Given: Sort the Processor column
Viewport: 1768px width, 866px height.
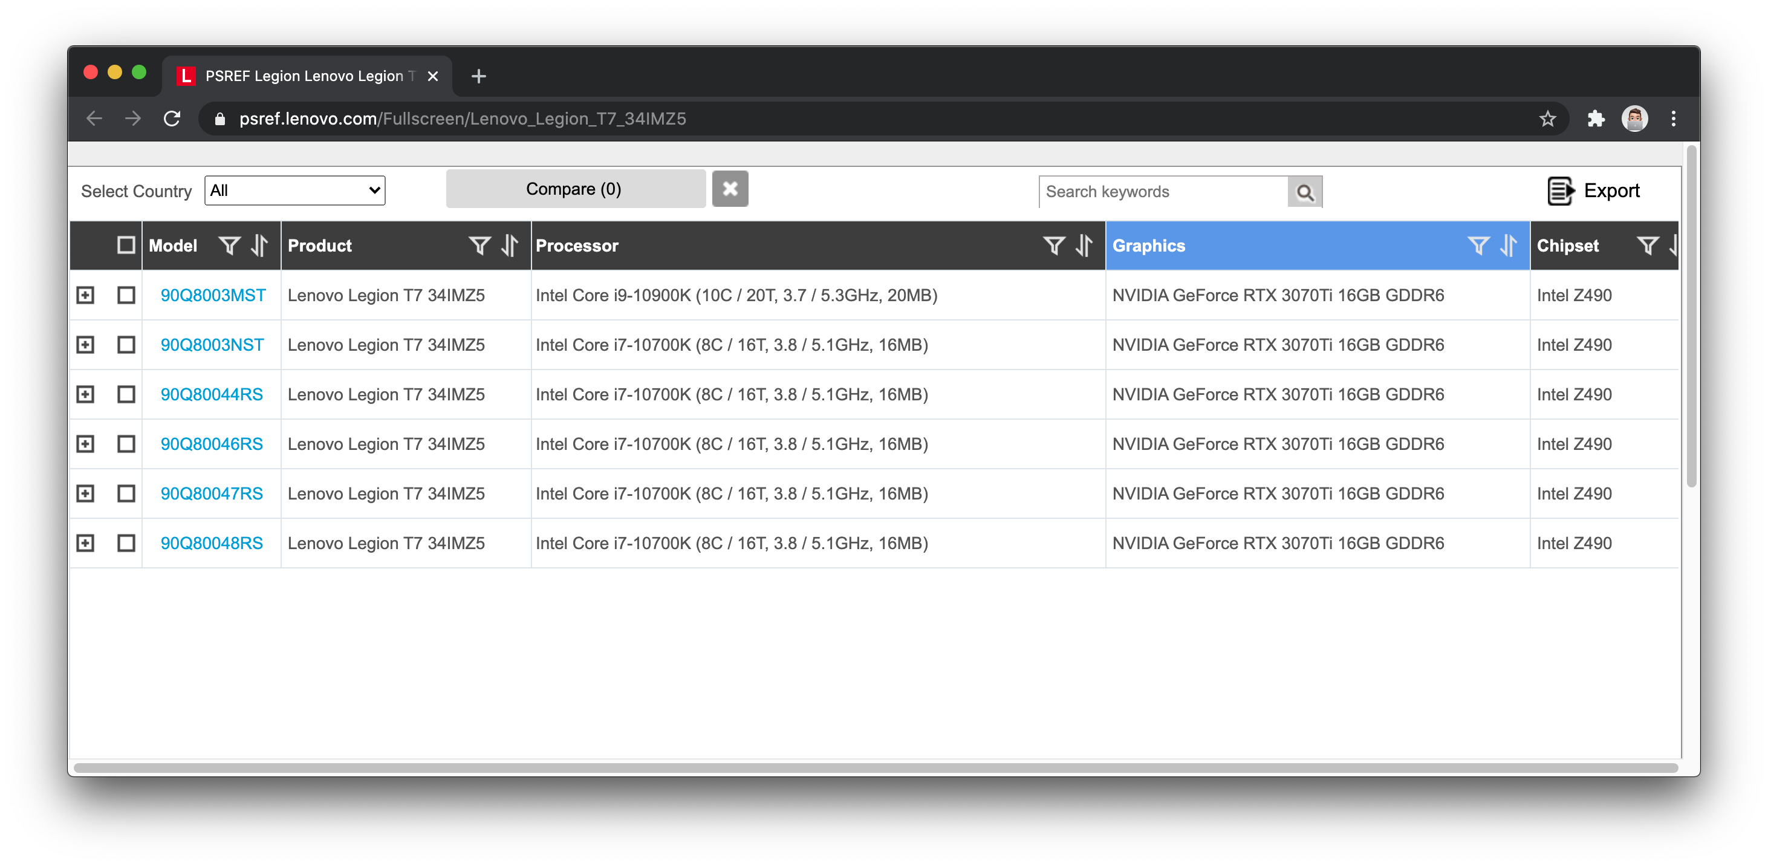Looking at the screenshot, I should click(x=1084, y=246).
